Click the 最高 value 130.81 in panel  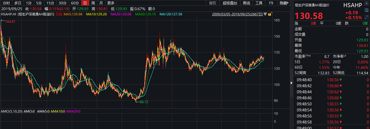click(362, 45)
